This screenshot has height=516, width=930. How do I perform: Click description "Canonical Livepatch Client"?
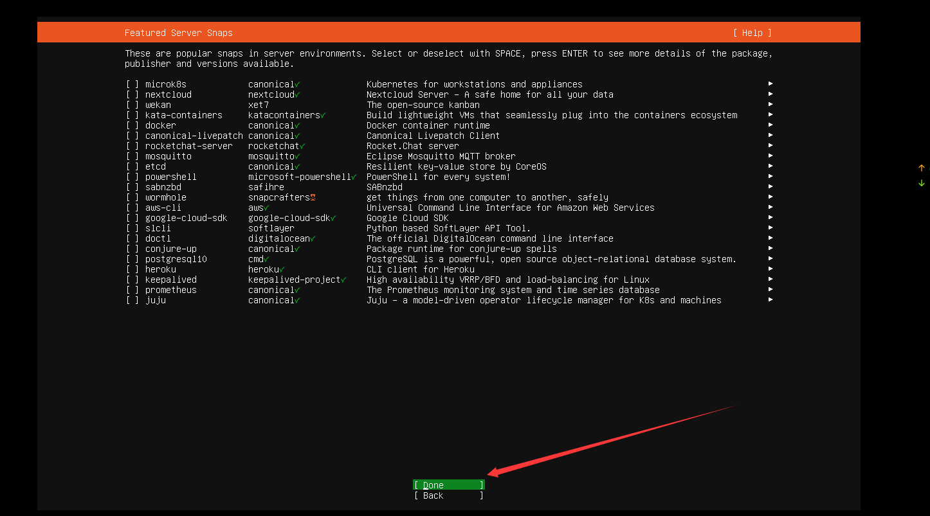(433, 136)
